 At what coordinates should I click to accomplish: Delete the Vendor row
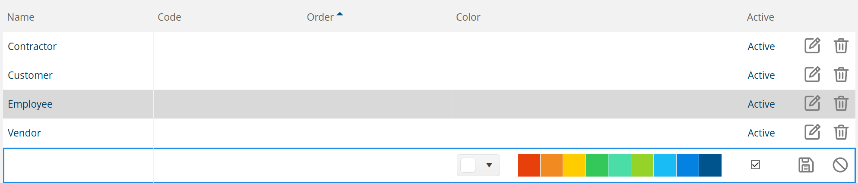(x=841, y=132)
